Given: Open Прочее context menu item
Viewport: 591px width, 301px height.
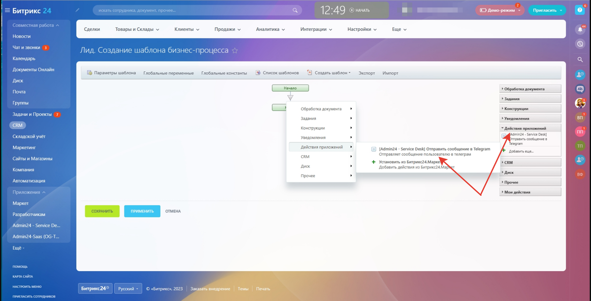Looking at the screenshot, I should [321, 176].
